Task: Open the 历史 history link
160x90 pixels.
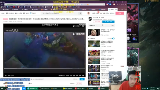Action: coord(107,13)
